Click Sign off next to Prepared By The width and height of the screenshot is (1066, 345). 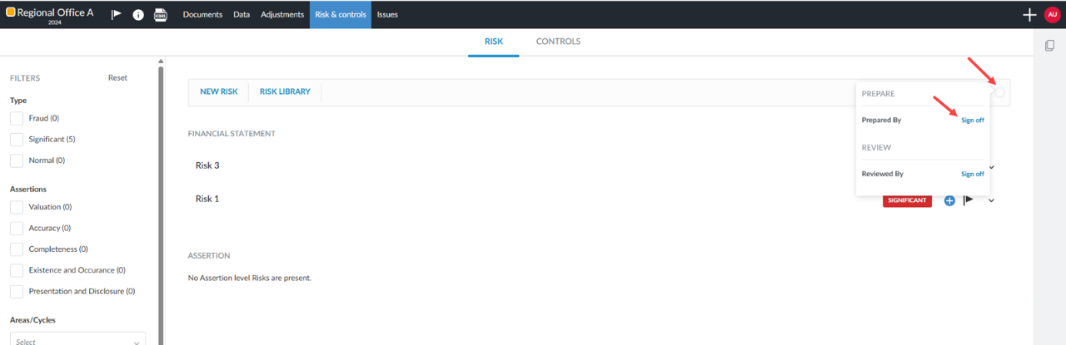[x=973, y=121]
